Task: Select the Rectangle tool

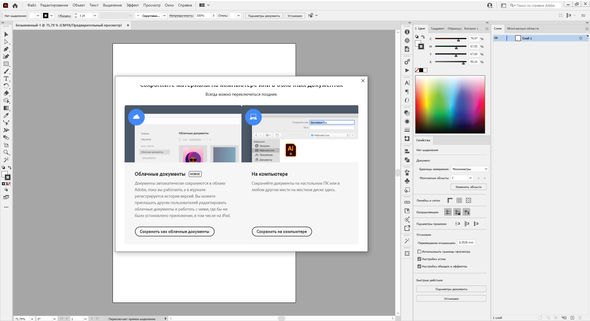Action: 6,64
